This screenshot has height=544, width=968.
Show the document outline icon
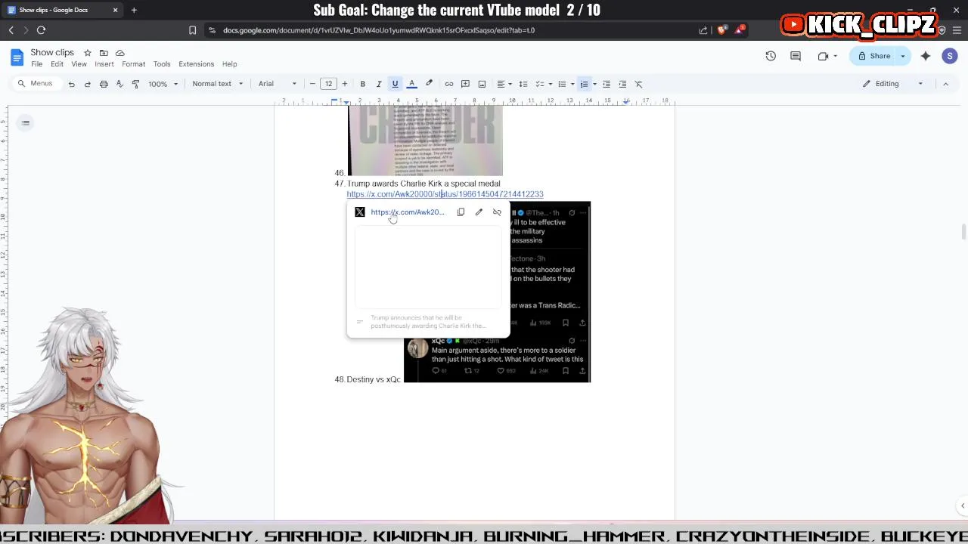(x=26, y=122)
